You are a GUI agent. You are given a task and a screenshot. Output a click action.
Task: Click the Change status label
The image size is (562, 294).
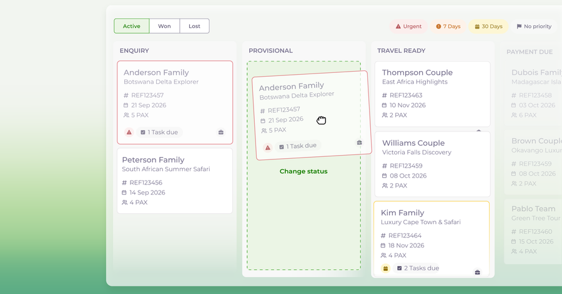click(303, 171)
